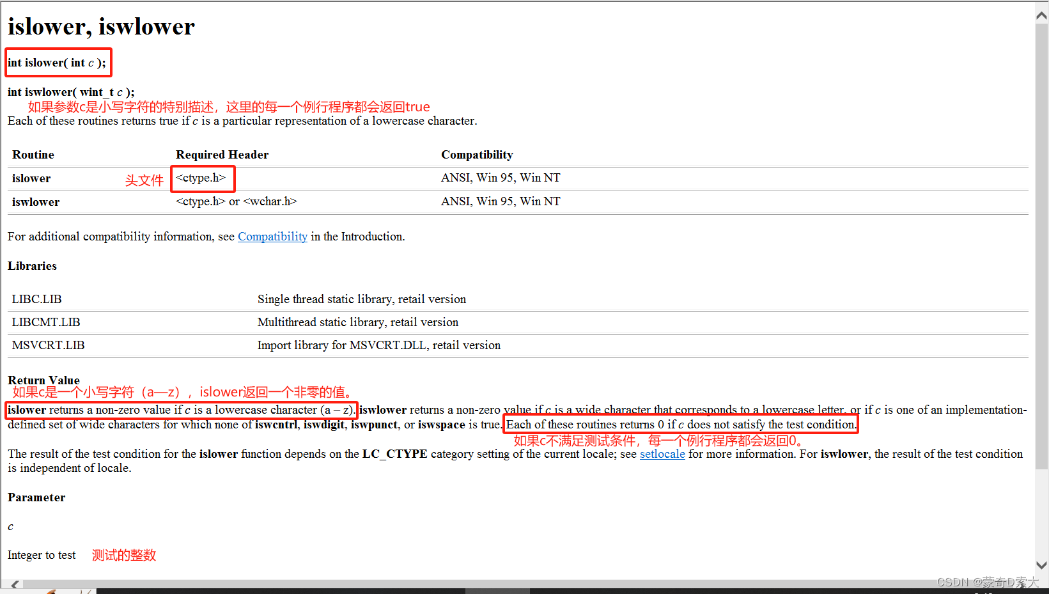Image resolution: width=1049 pixels, height=594 pixels.
Task: Click 'Each of these routines returns 0' sentence
Action: pyautogui.click(x=681, y=425)
